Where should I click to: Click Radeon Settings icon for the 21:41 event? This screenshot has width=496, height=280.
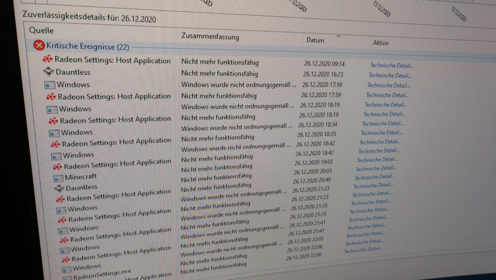[66, 259]
